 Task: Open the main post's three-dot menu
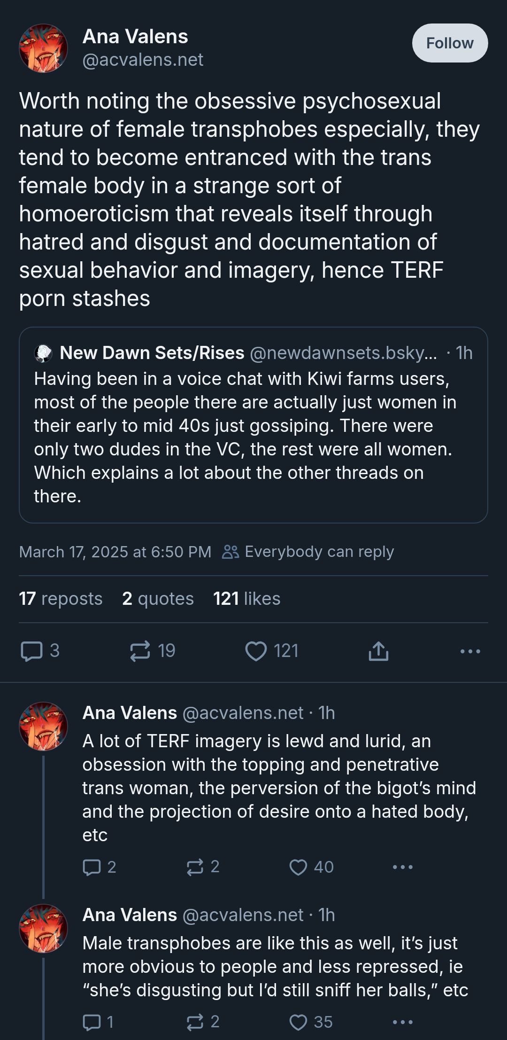(470, 651)
